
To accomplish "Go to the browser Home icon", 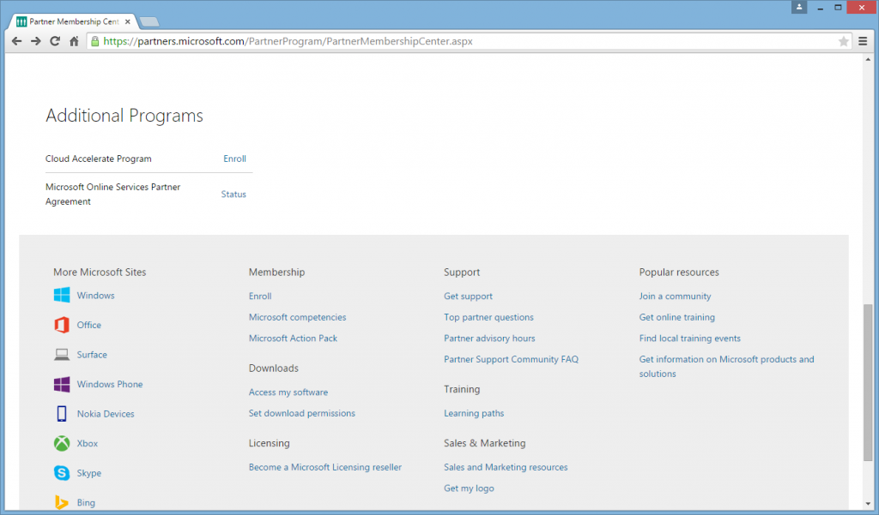I will coord(74,41).
